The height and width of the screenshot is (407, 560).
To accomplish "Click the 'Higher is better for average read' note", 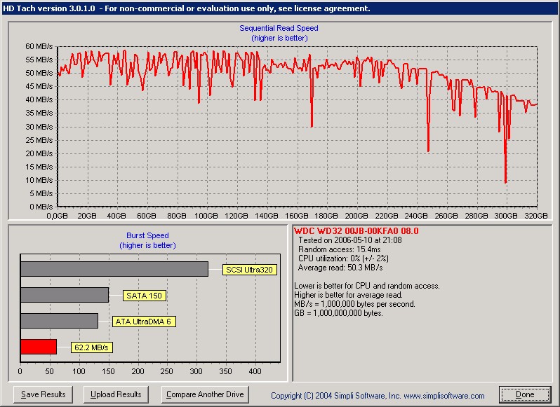I will (x=348, y=295).
